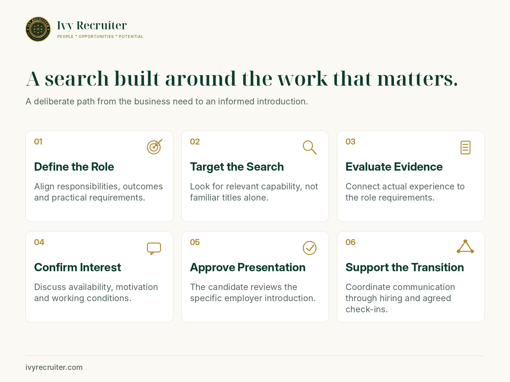
Task: Select the Evaluate Evidence heading
Action: (x=394, y=167)
